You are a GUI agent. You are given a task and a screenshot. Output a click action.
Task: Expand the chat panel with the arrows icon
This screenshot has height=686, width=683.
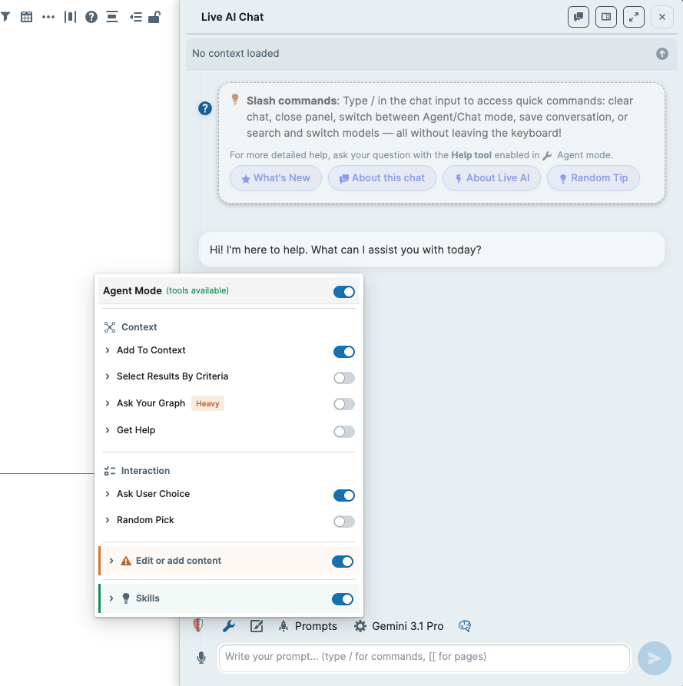click(634, 17)
